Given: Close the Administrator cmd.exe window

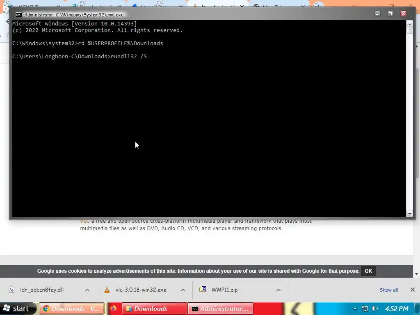Looking at the screenshot, I should tap(403, 14).
